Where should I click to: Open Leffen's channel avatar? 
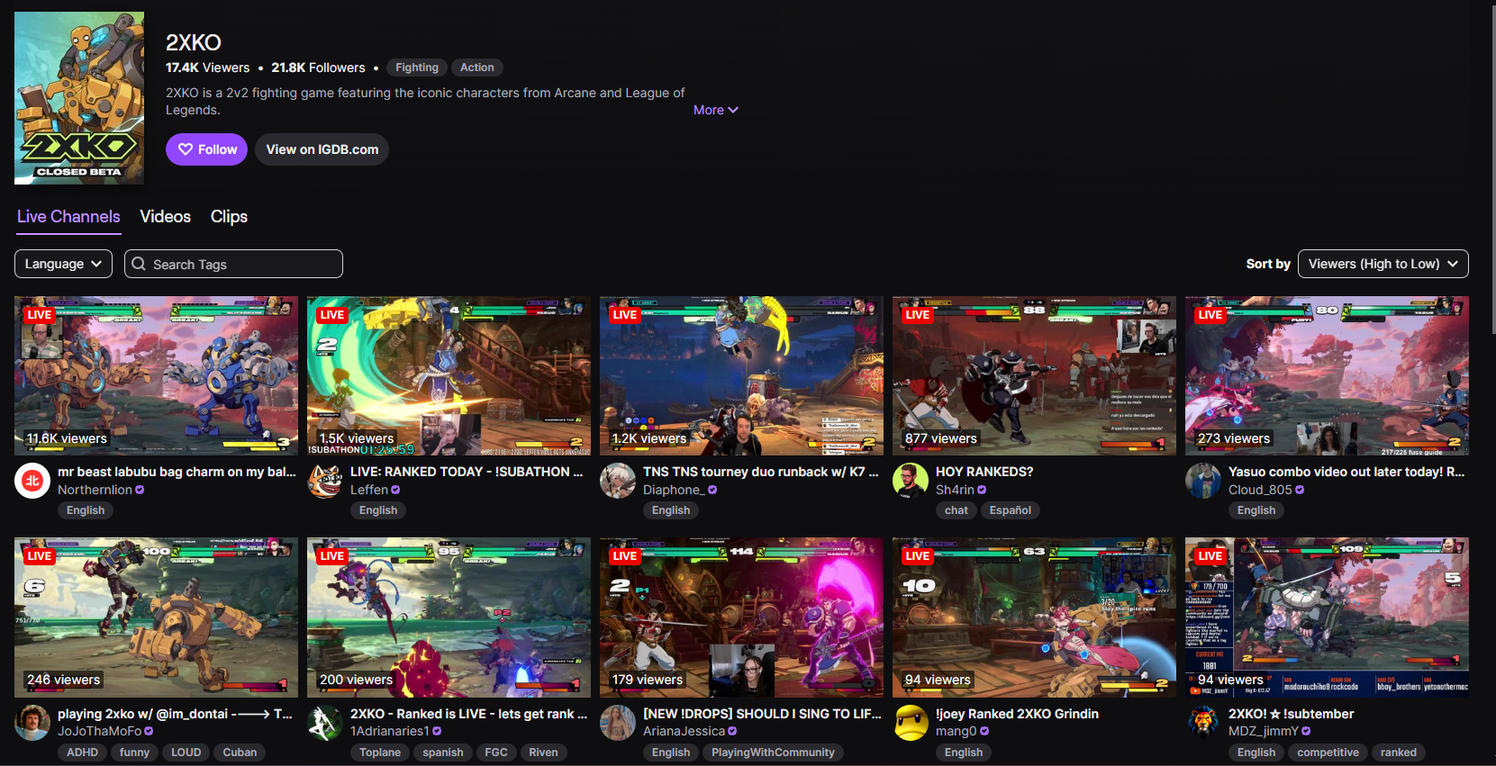click(x=325, y=481)
